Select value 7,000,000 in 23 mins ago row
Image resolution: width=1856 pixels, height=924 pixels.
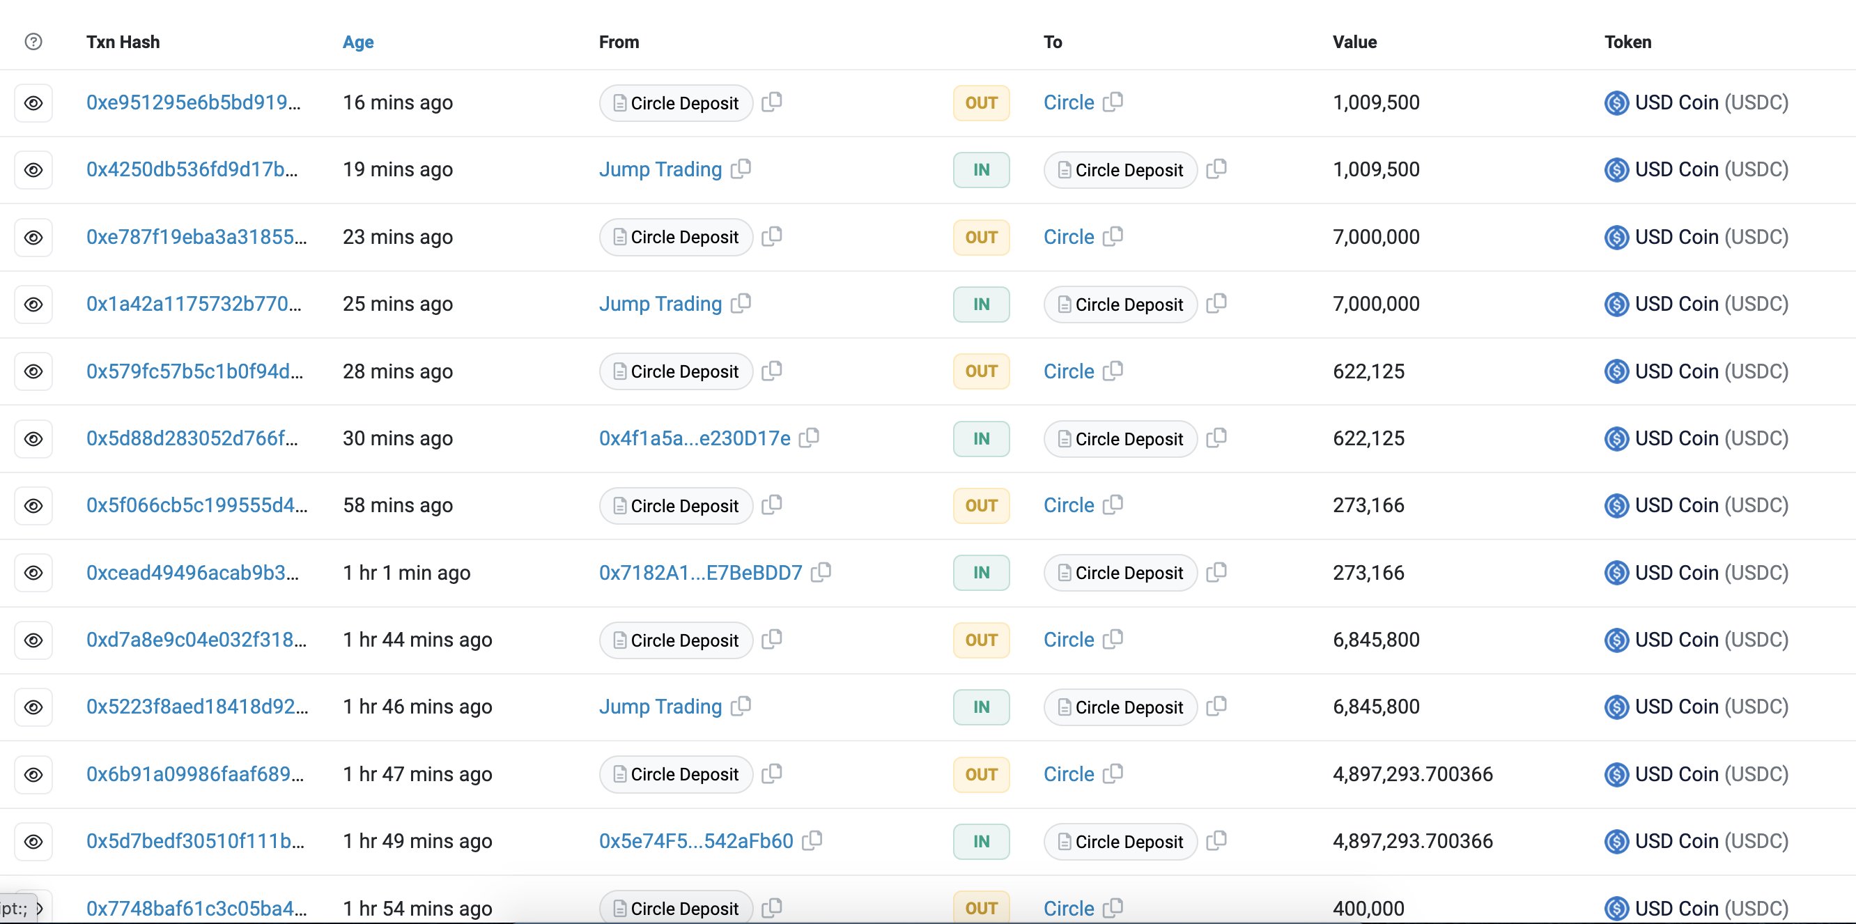pyautogui.click(x=1376, y=237)
